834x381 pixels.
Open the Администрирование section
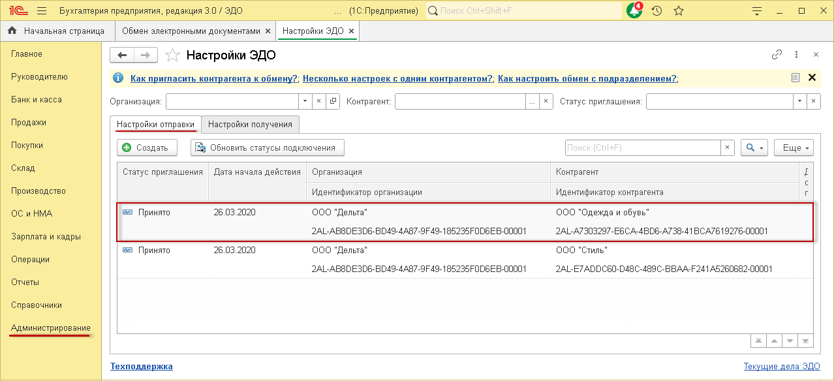51,328
